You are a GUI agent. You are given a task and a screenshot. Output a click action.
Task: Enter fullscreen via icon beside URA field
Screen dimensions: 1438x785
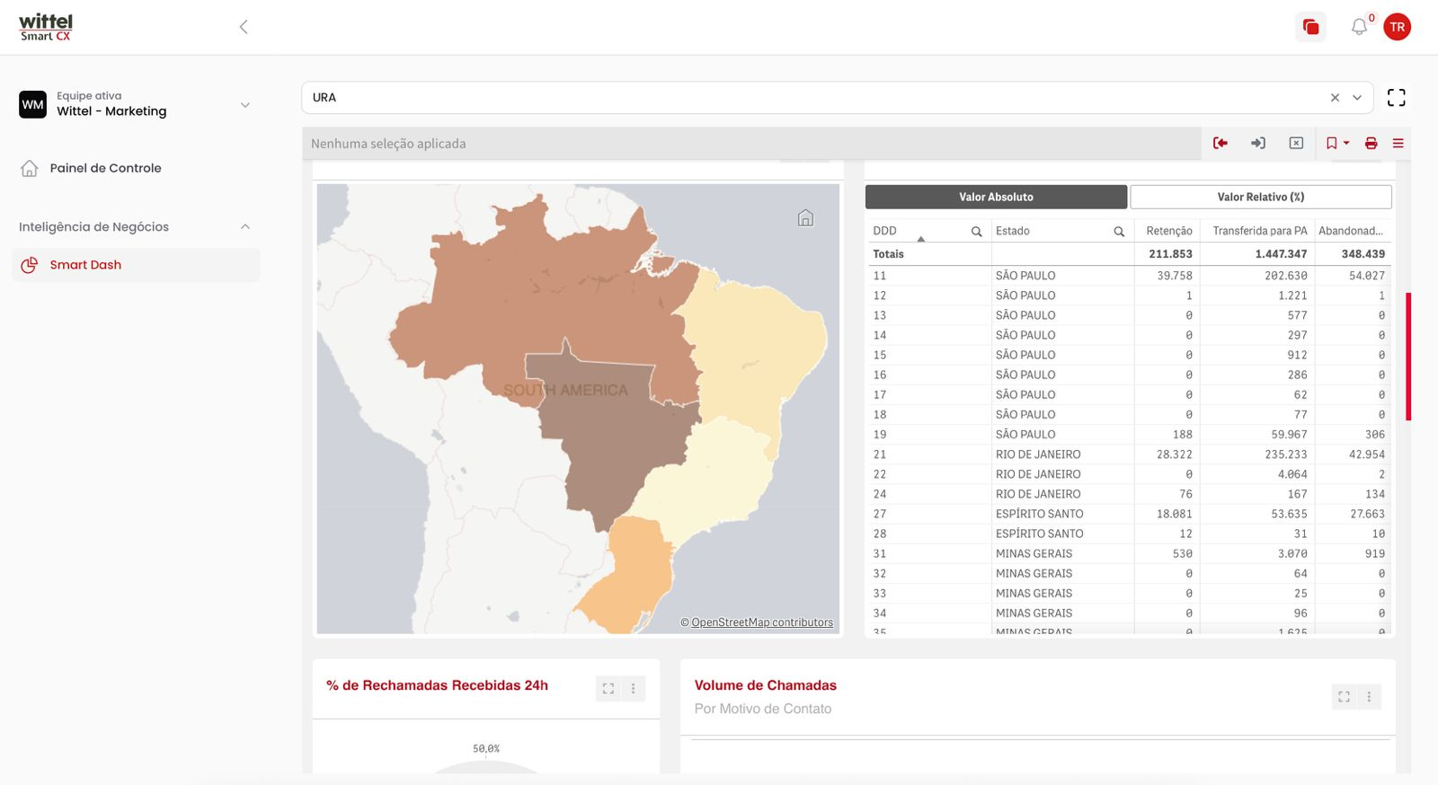1396,97
